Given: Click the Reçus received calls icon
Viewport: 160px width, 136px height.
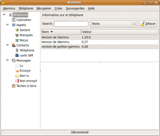Looking at the screenshot, I should [x=17, y=40].
